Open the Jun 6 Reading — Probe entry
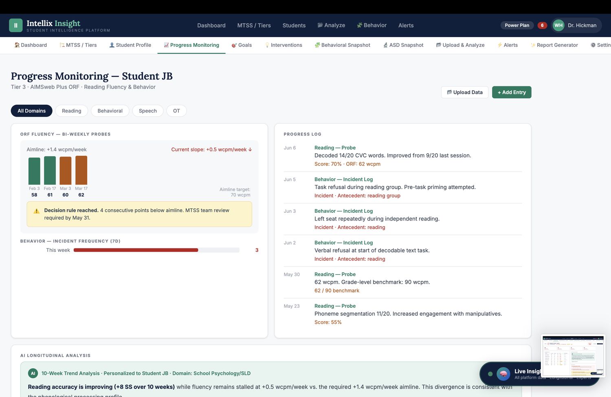Image resolution: width=611 pixels, height=397 pixels. click(x=402, y=156)
